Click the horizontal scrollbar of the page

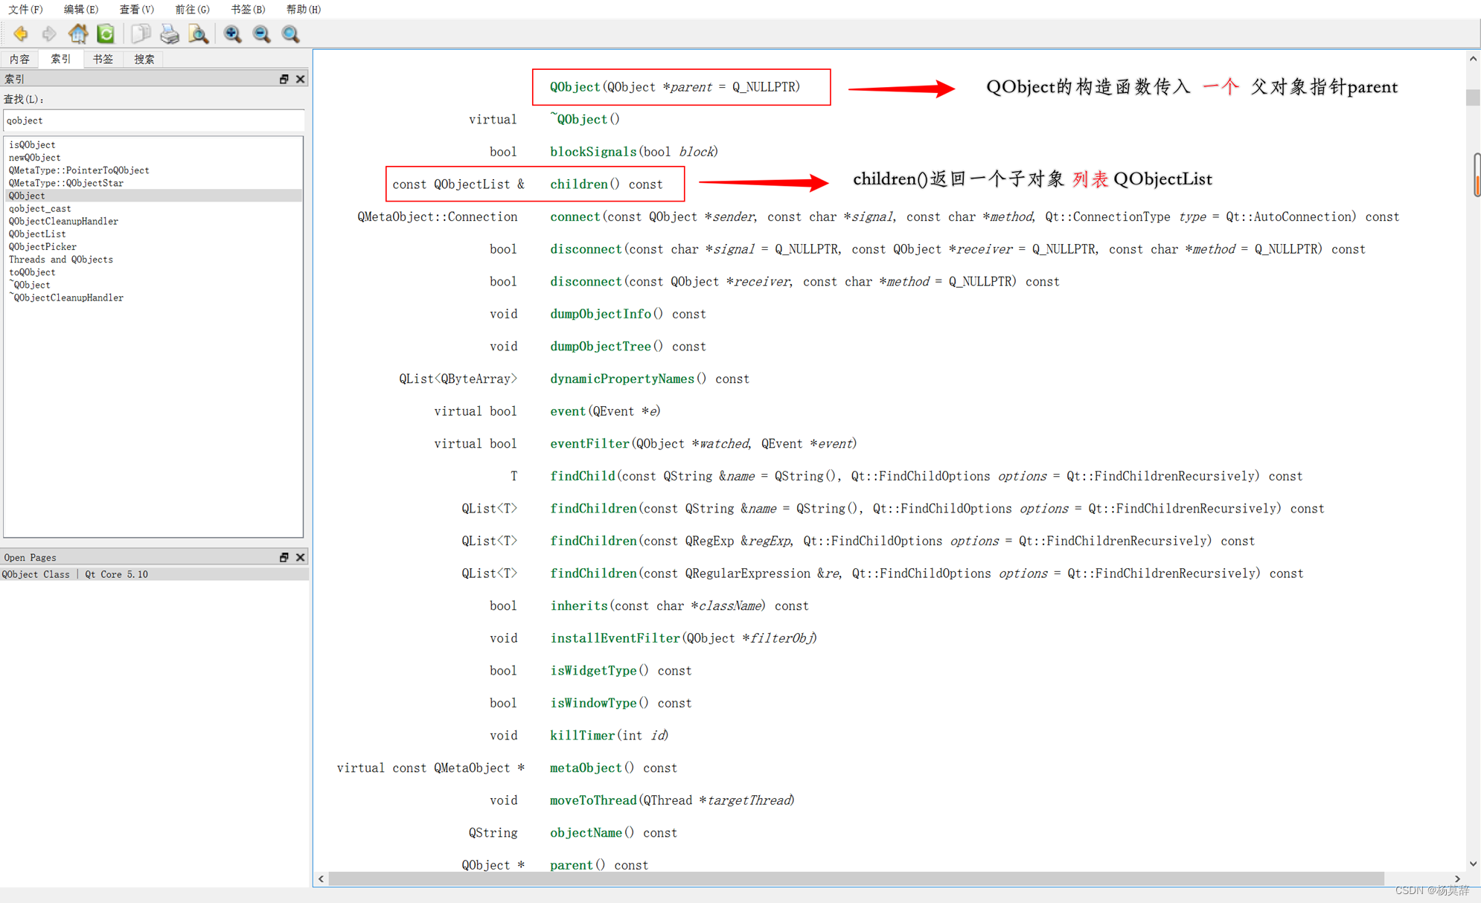(856, 878)
